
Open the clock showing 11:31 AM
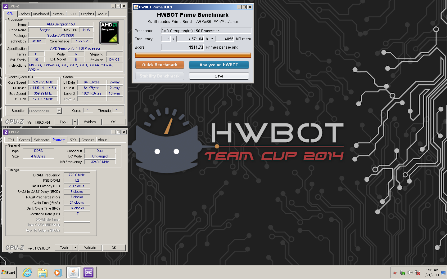point(431,272)
